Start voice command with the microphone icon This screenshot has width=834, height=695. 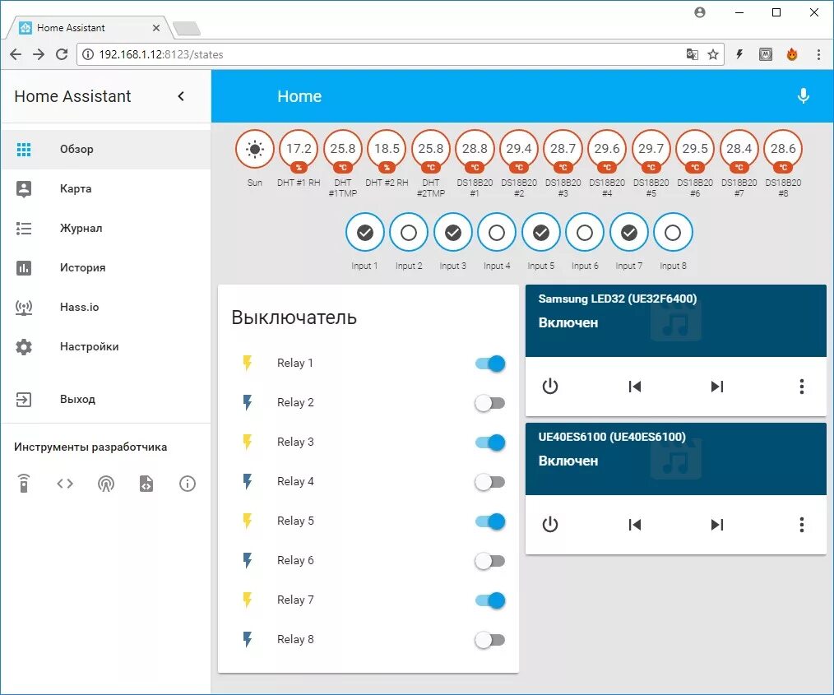pos(803,96)
